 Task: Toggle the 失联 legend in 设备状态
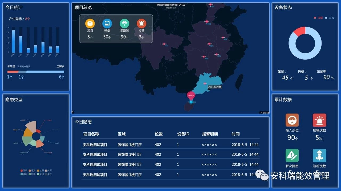[x=318, y=18]
